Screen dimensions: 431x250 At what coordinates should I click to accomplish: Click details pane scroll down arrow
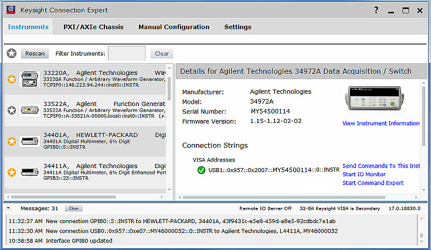[x=423, y=190]
